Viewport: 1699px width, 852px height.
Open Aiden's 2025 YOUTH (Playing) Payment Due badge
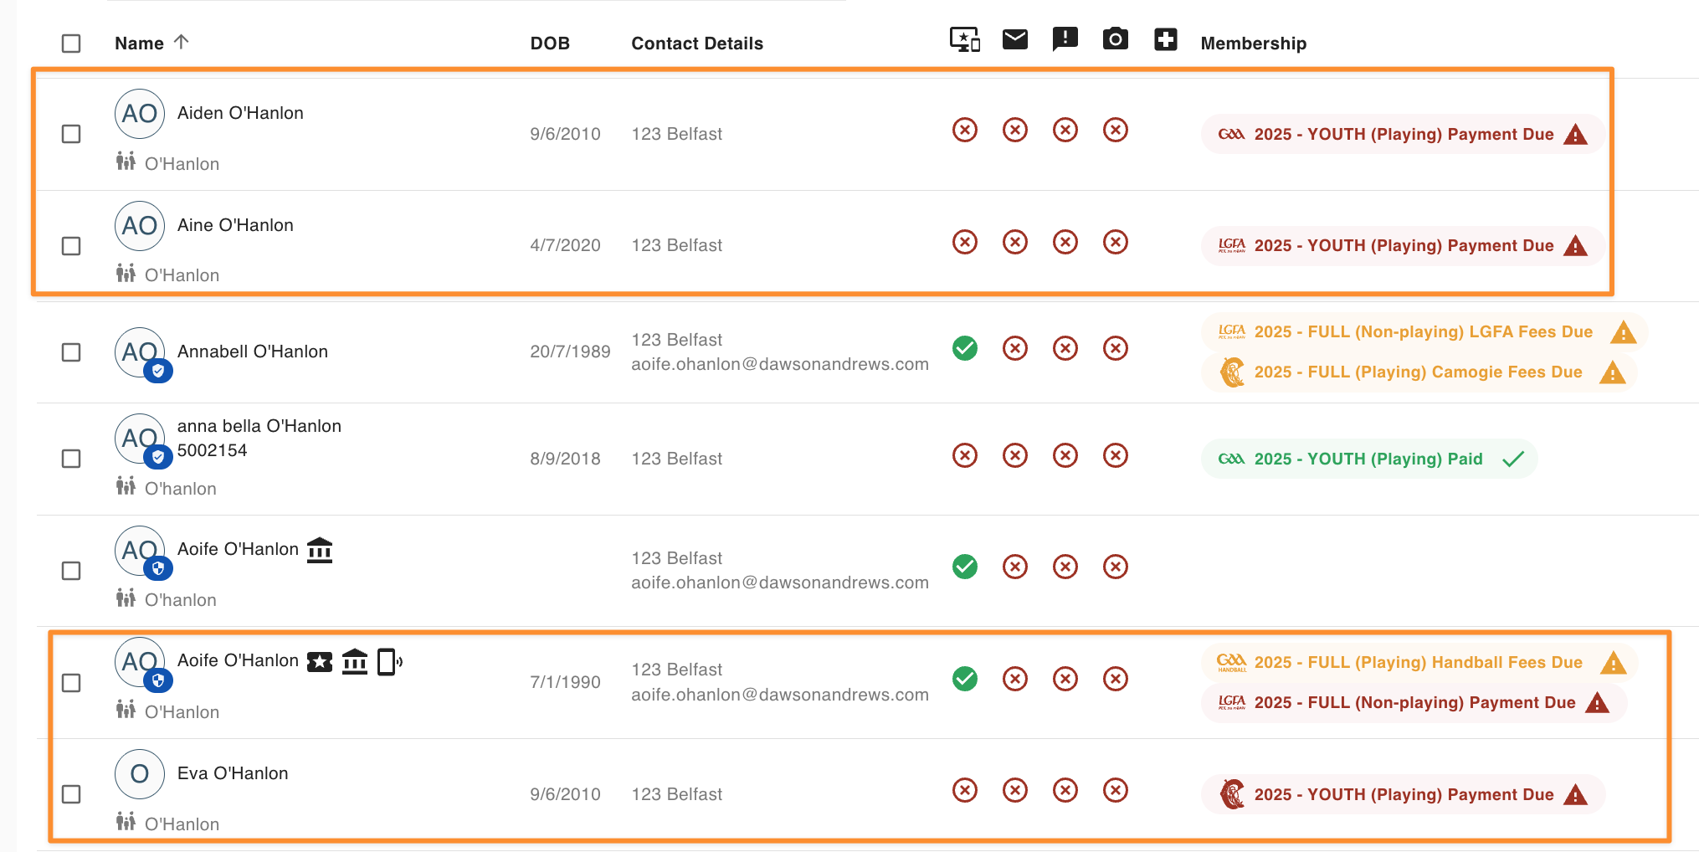click(x=1403, y=134)
